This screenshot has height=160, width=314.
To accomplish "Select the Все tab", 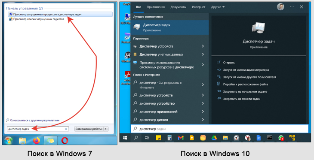I will click(x=139, y=7).
